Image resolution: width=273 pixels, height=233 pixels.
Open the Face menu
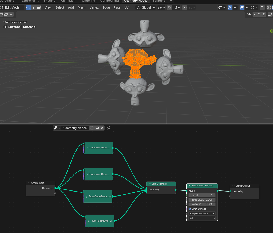click(117, 7)
